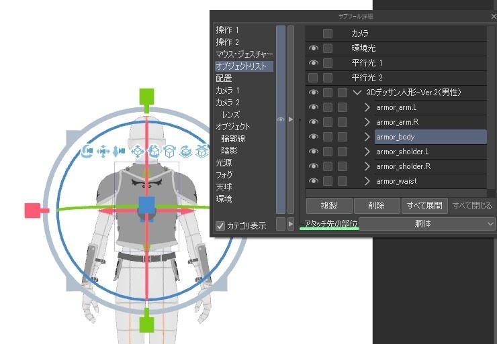Expand armor_arm.R chevron
497x344 pixels.
point(367,122)
